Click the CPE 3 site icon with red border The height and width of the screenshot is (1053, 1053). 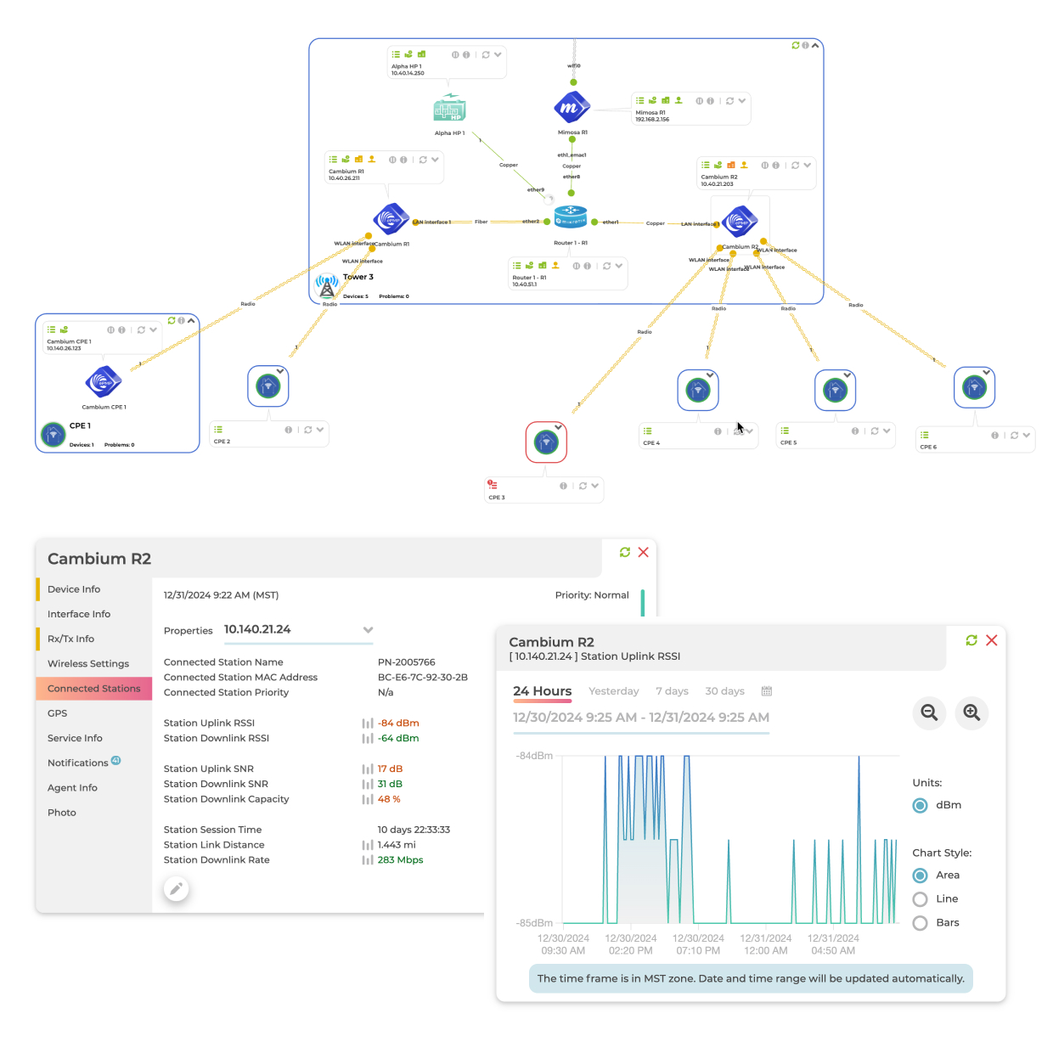546,442
